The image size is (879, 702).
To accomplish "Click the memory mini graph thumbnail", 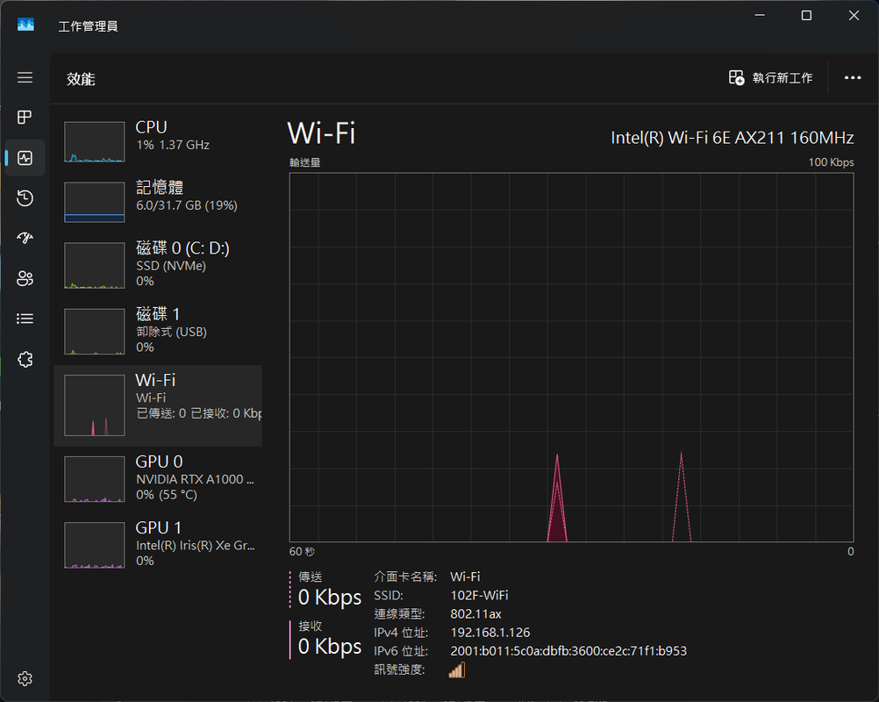I will coord(95,202).
